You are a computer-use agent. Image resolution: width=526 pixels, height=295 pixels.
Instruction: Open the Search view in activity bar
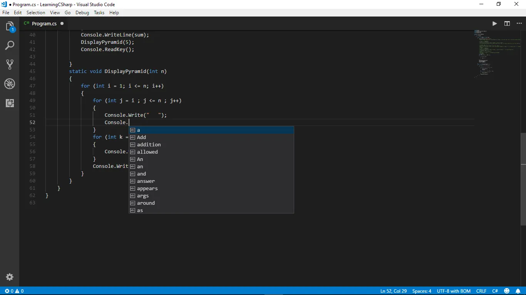coord(10,45)
